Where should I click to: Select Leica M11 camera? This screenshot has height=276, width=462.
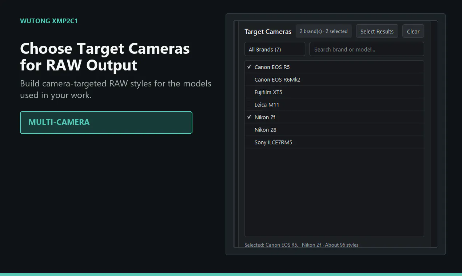(x=334, y=105)
